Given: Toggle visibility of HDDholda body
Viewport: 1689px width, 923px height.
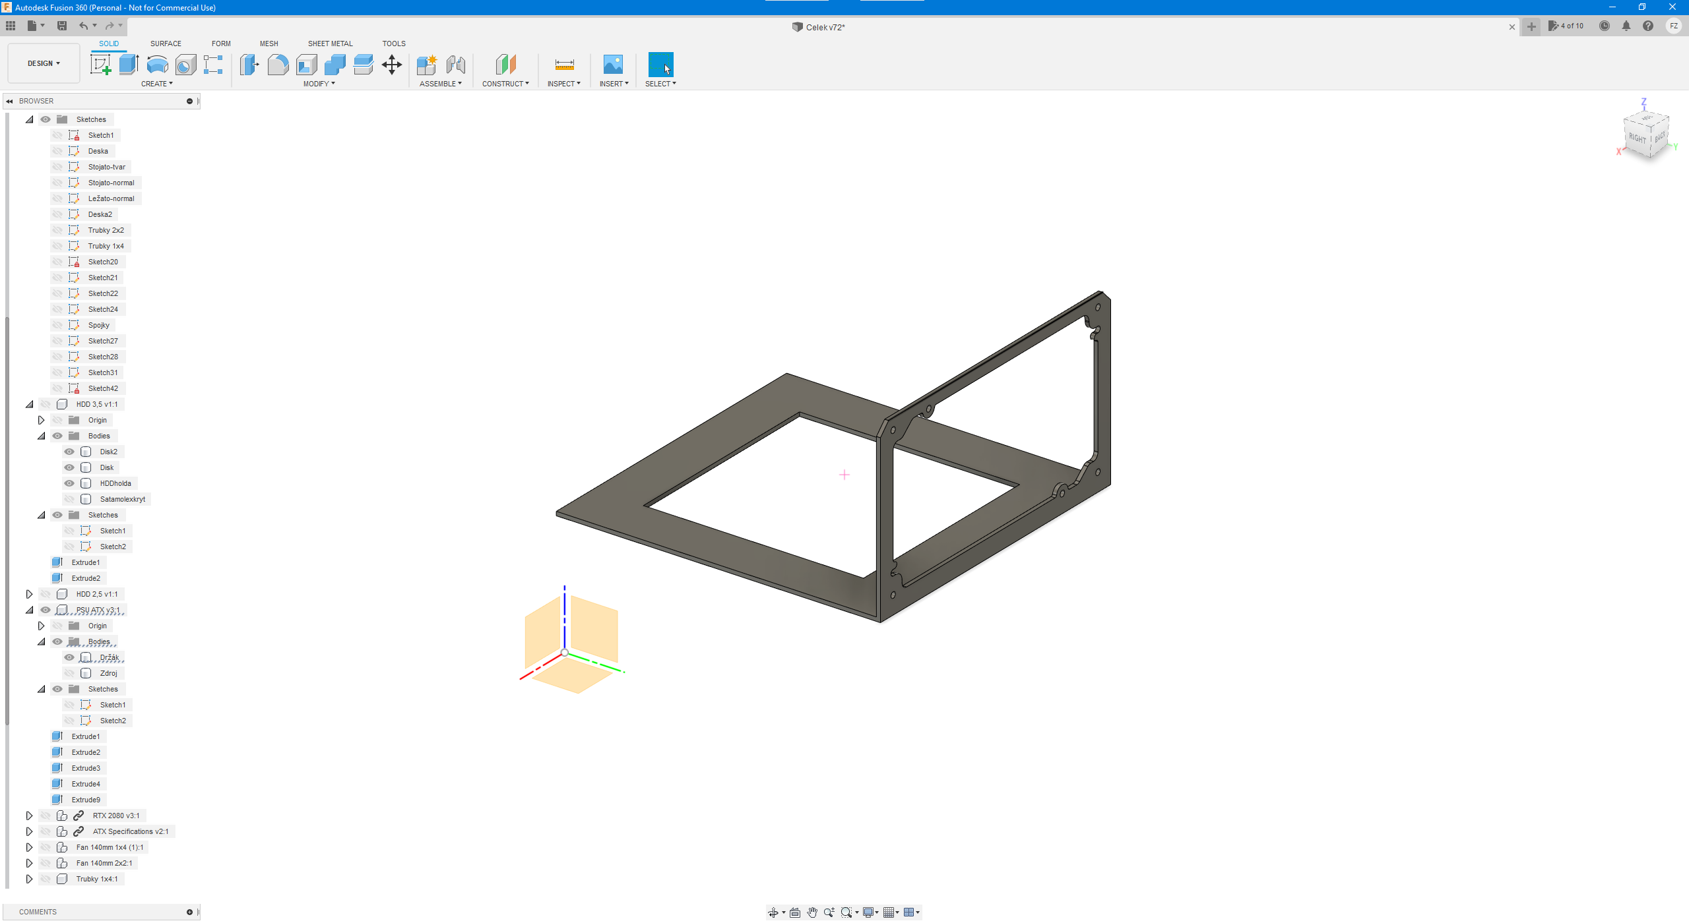Looking at the screenshot, I should [69, 483].
